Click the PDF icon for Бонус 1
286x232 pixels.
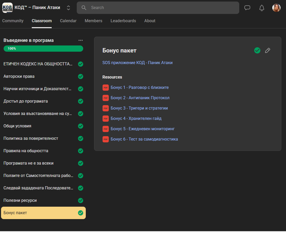(106, 88)
